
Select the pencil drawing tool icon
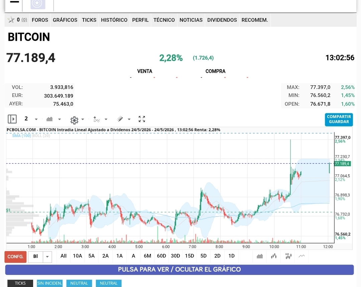pos(120,119)
